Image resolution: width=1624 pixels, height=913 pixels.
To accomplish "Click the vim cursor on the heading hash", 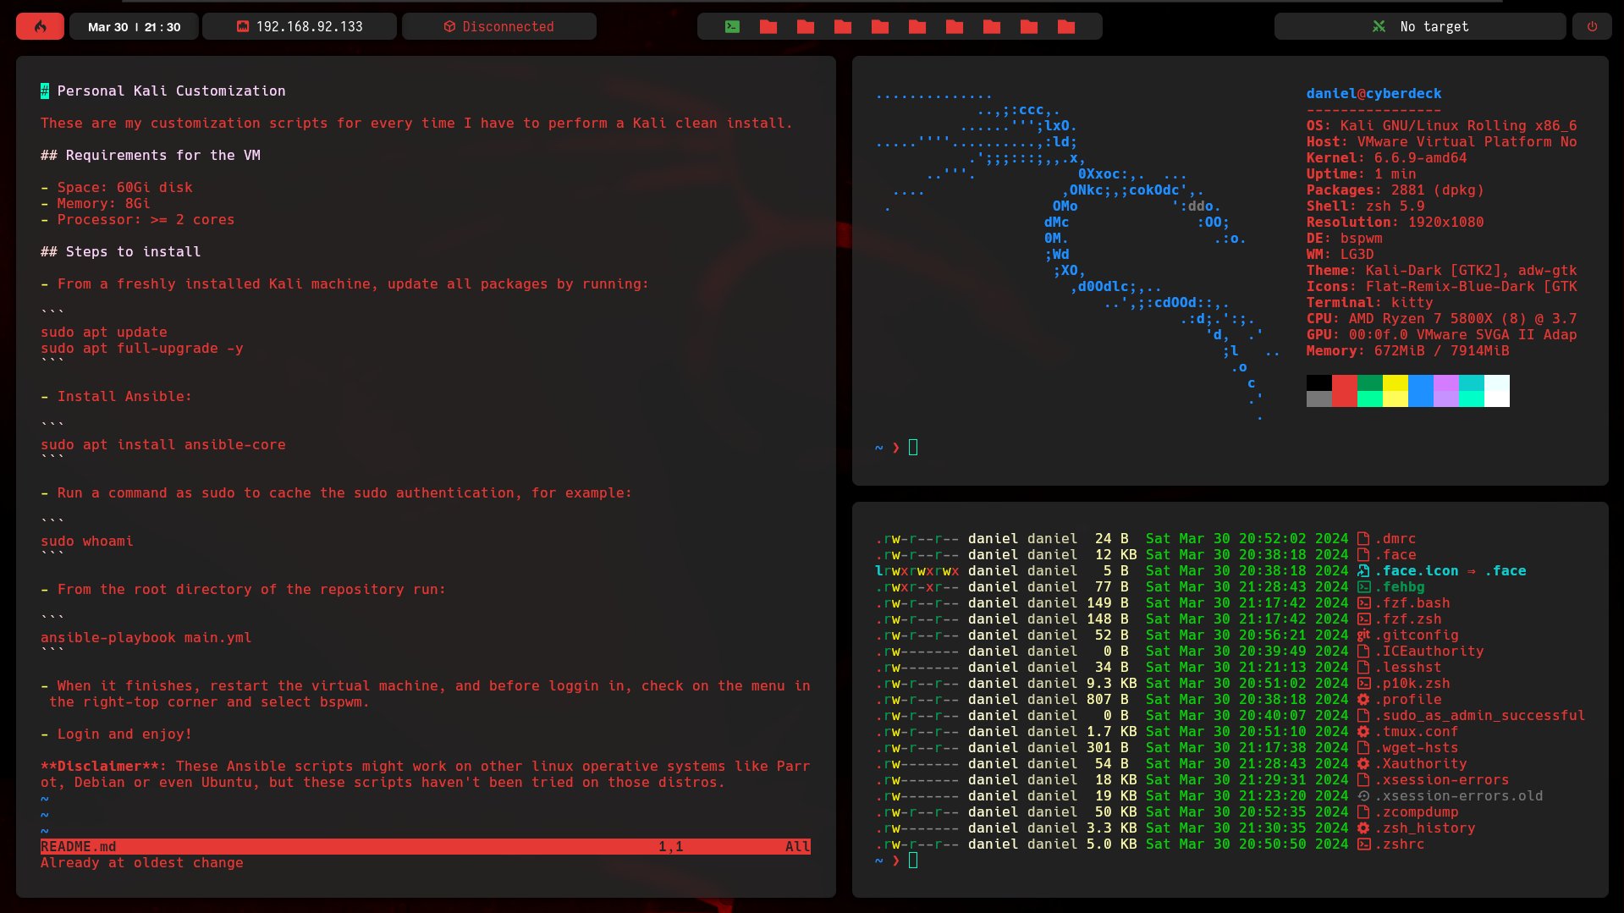I will [x=45, y=91].
